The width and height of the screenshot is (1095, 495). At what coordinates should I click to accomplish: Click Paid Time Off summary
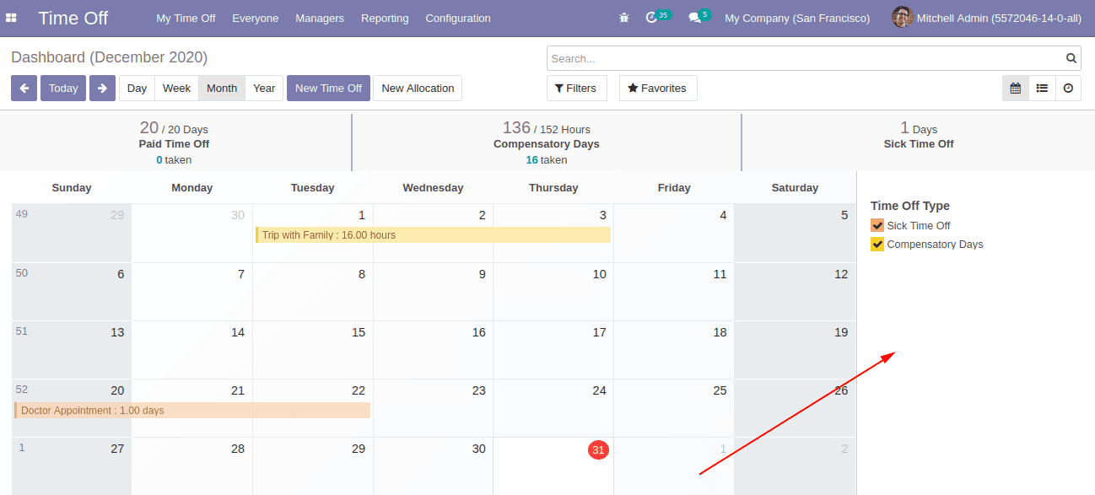click(174, 143)
